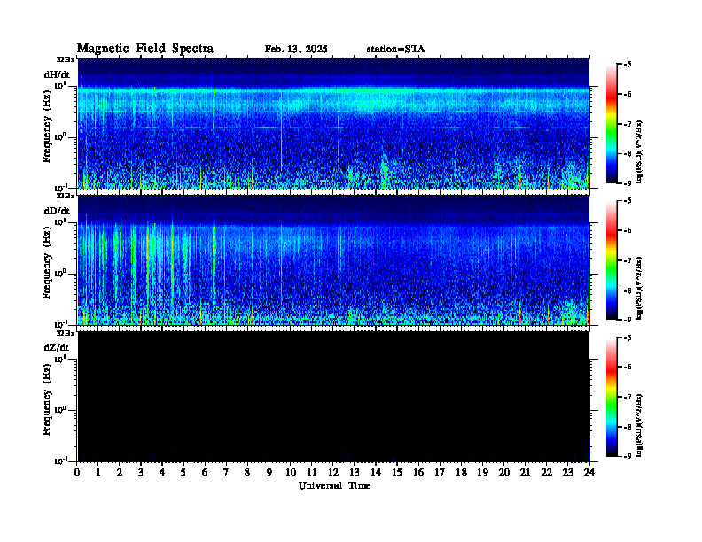Image resolution: width=702 pixels, height=542 pixels.
Task: Click hour tick label "13" on time axis
Action: [x=355, y=473]
